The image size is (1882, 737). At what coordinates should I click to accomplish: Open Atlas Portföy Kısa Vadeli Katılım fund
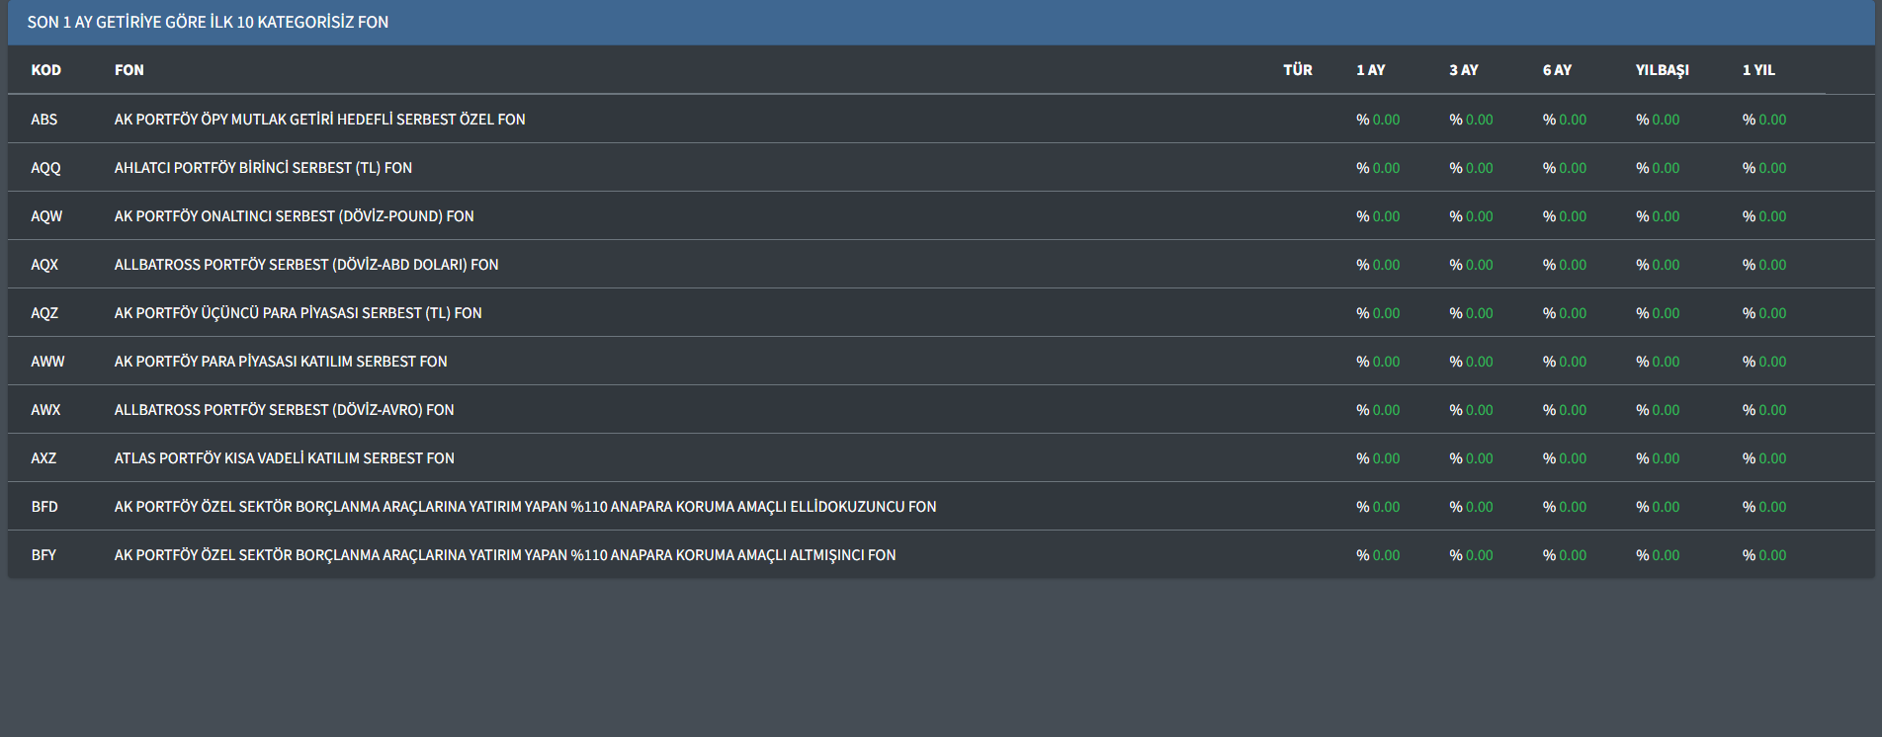tap(284, 458)
